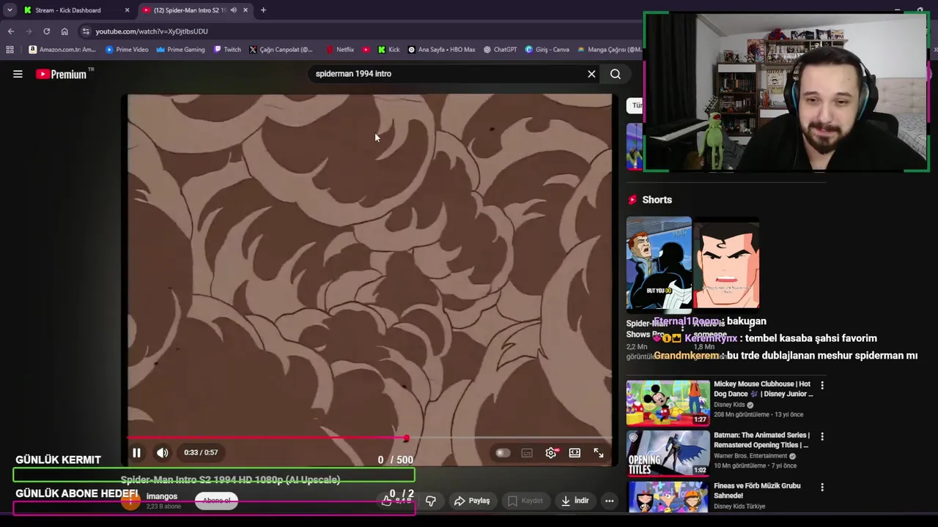Open options menu for Mickey Mouse video

(x=822, y=385)
